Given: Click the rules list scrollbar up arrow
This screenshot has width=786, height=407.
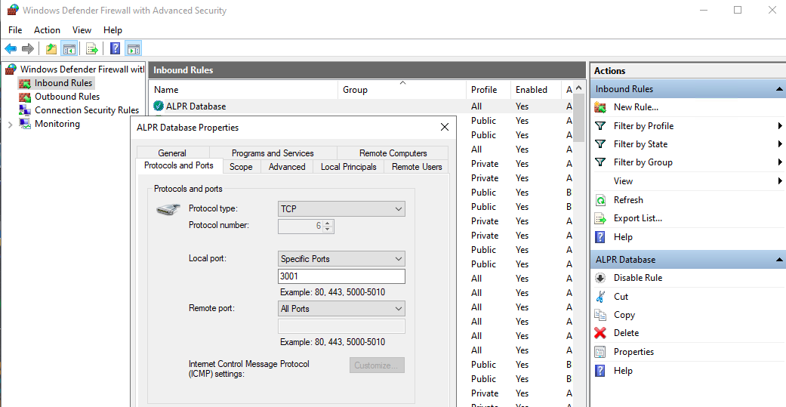Looking at the screenshot, I should tap(579, 88).
